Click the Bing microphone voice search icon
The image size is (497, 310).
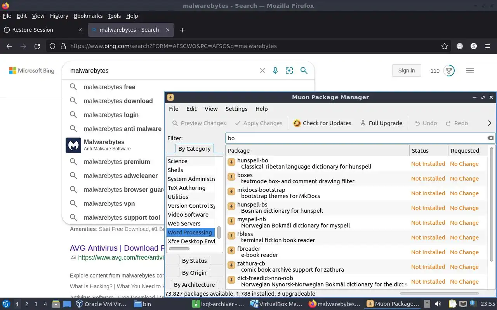275,71
